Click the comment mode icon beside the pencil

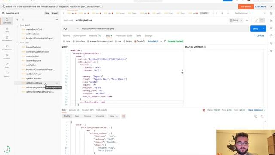[262, 20]
